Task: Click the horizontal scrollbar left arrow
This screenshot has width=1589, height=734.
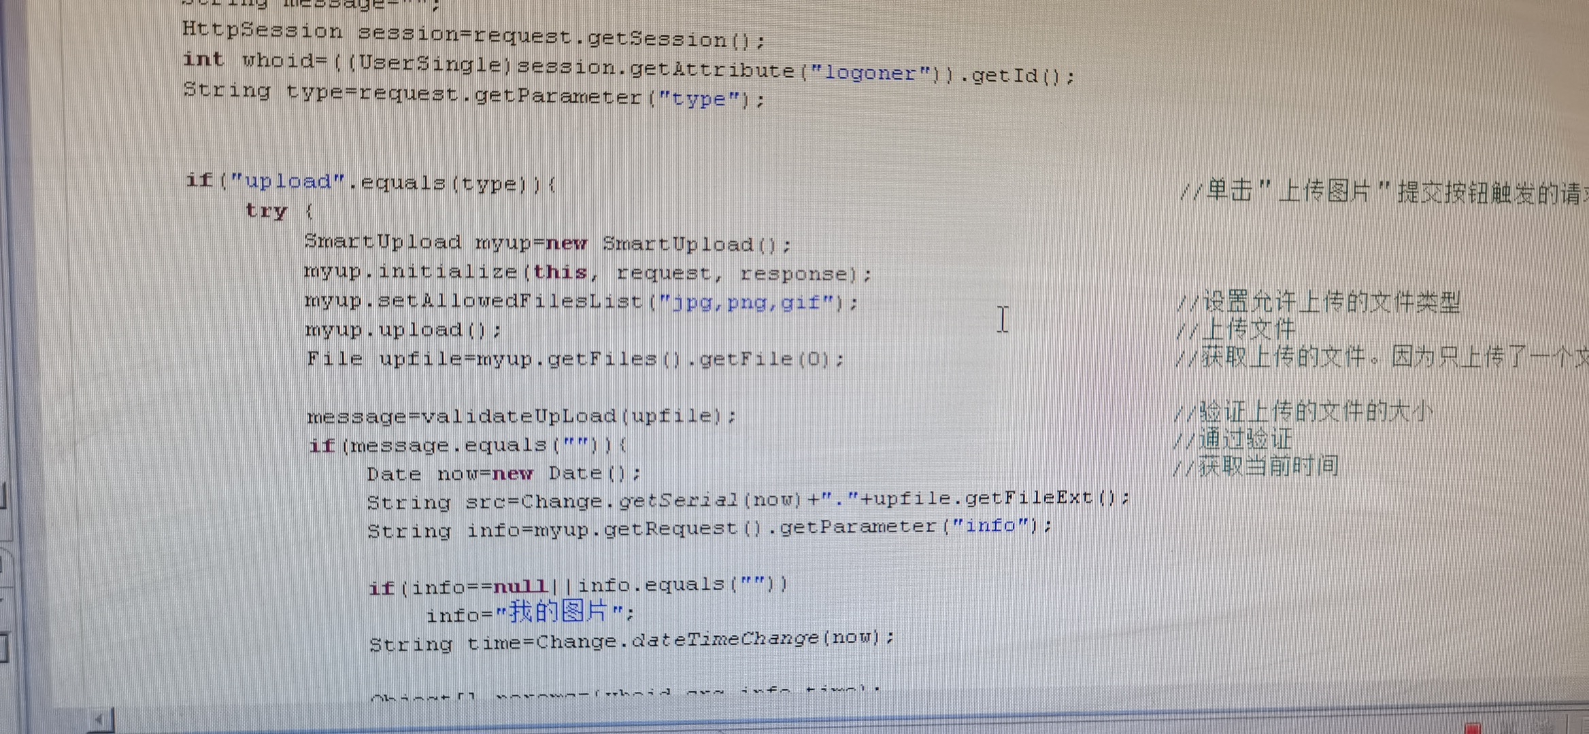Action: [x=100, y=720]
